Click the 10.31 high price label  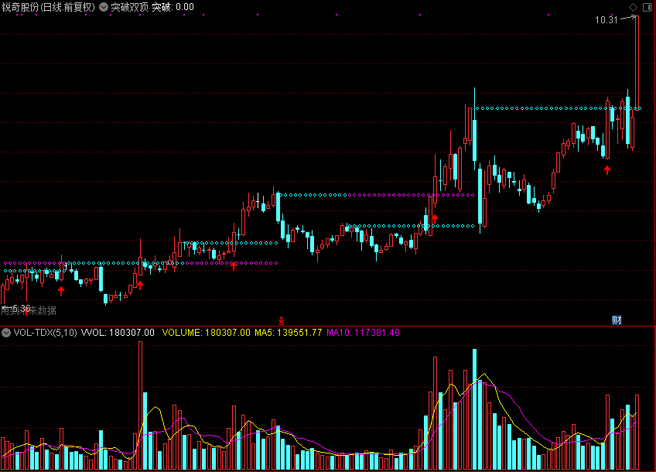tap(606, 19)
